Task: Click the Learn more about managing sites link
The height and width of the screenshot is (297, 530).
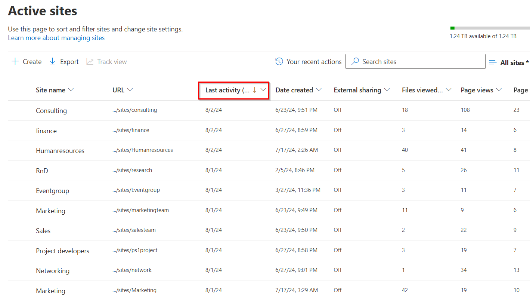Action: click(x=56, y=37)
